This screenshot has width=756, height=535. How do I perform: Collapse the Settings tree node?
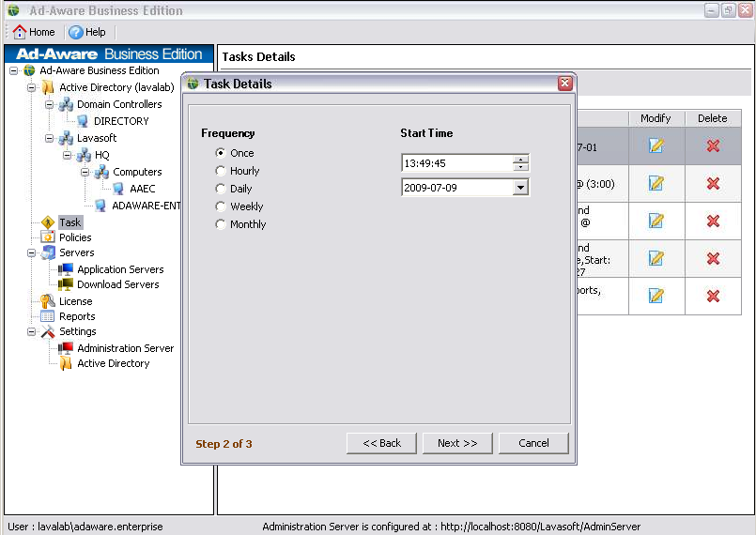click(31, 331)
